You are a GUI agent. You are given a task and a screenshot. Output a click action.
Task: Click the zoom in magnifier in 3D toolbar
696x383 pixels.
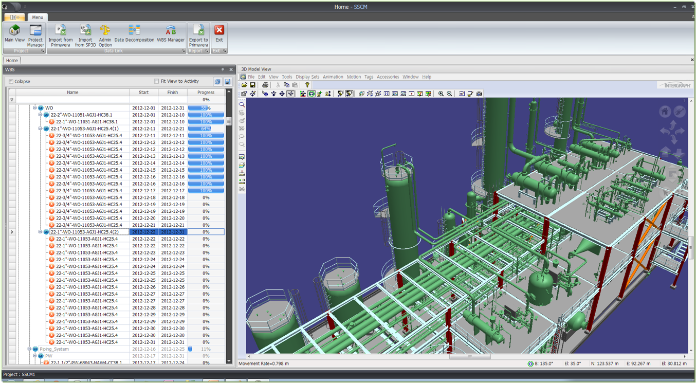tap(441, 94)
